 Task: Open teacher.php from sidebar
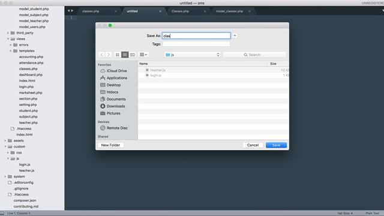[x=28, y=122]
